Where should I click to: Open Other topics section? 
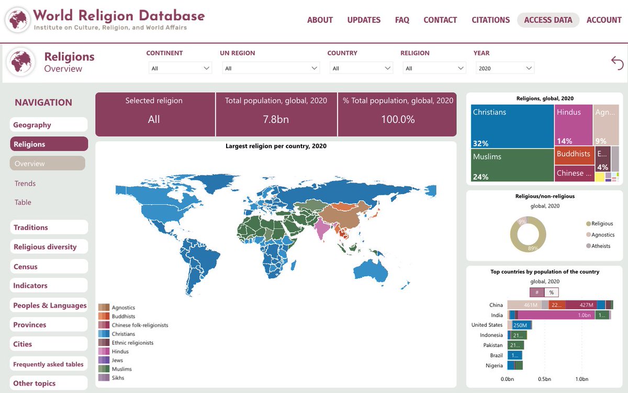click(x=49, y=383)
